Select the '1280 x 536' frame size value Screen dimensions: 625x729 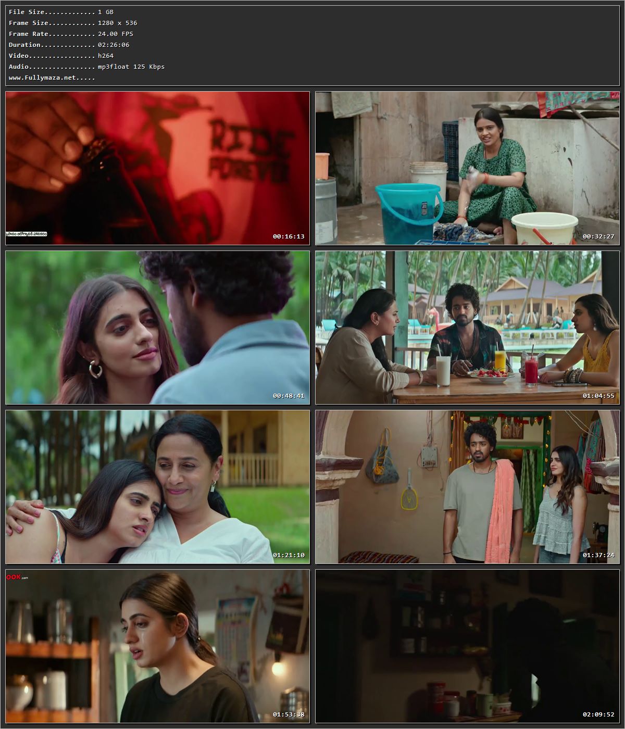pos(118,23)
